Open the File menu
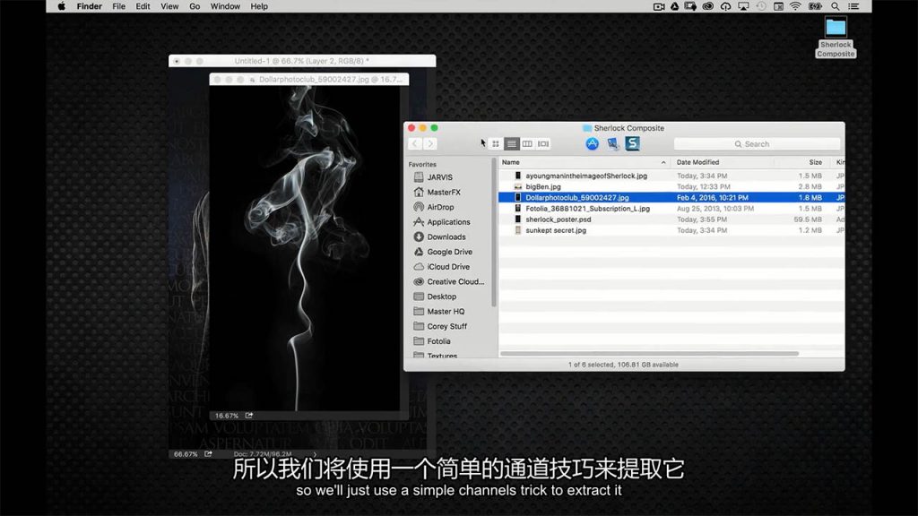918x516 pixels. tap(118, 6)
